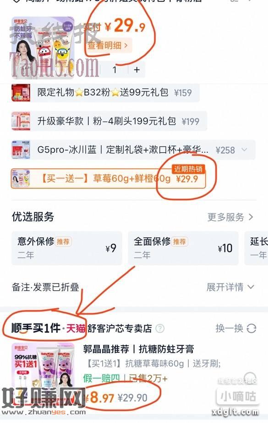Select the 升级豪华款 ¥199 gift pack option
Viewport: 268px width, 423px height.
point(109,121)
